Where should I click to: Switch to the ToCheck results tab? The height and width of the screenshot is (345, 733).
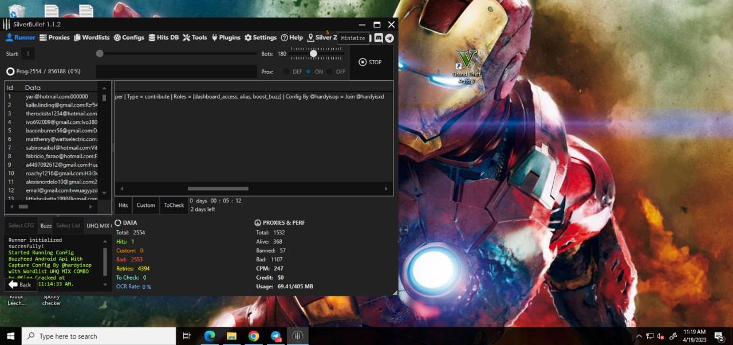[174, 205]
